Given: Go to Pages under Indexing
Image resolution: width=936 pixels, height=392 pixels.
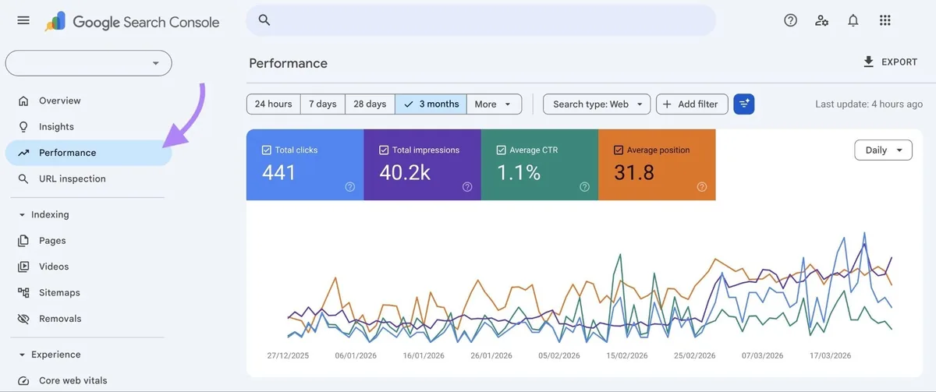Looking at the screenshot, I should 89,241.
